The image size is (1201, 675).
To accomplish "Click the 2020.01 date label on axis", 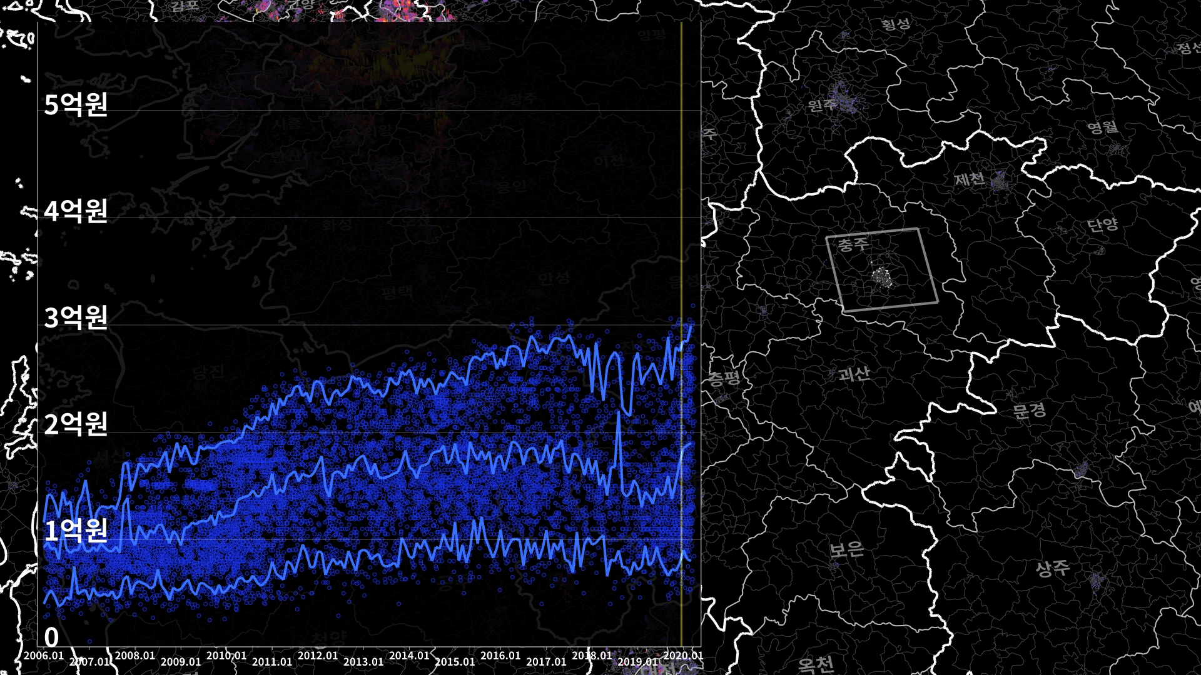I will coord(683,656).
